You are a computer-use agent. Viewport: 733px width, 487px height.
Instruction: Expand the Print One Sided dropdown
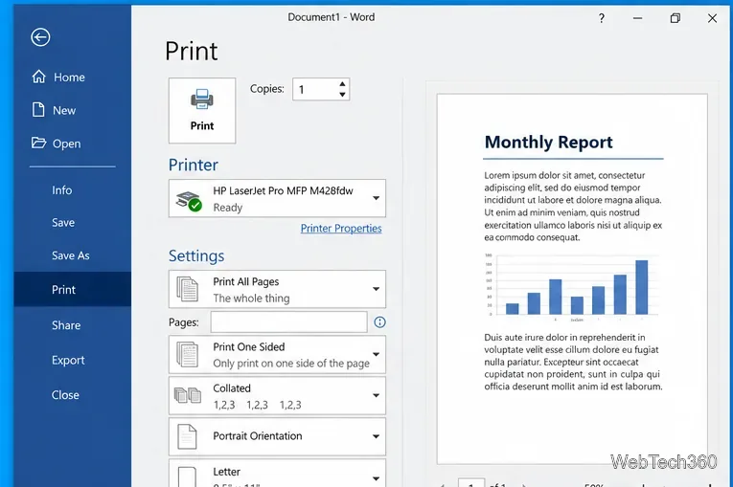tap(277, 355)
